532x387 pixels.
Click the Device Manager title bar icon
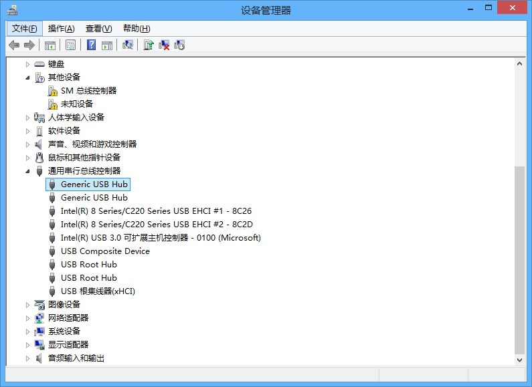click(x=12, y=10)
